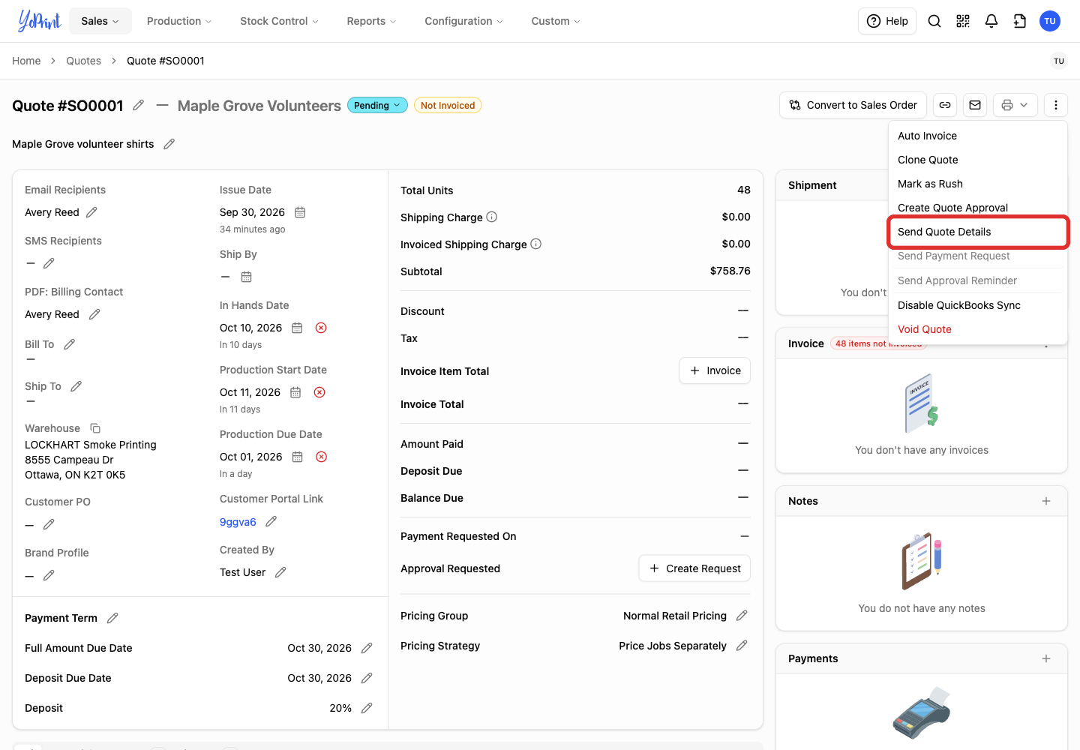Click the Help button

pos(887,21)
